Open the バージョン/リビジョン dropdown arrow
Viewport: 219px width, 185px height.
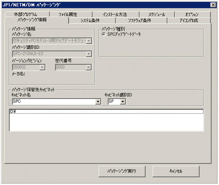(x=42, y=67)
